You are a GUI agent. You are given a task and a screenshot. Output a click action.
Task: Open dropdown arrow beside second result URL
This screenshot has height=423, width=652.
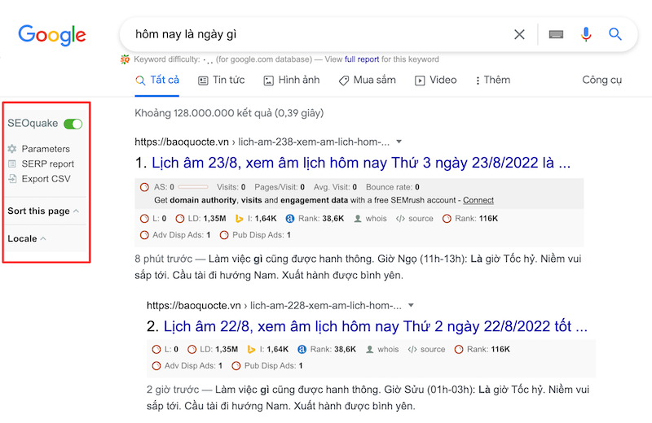411,306
